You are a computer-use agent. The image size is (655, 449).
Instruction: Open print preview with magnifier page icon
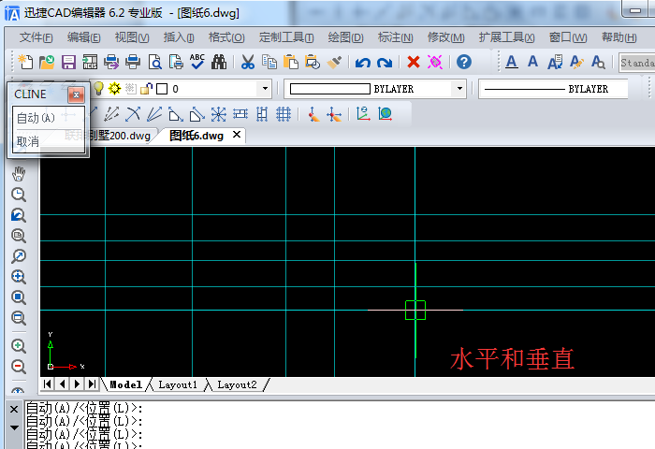(x=154, y=63)
